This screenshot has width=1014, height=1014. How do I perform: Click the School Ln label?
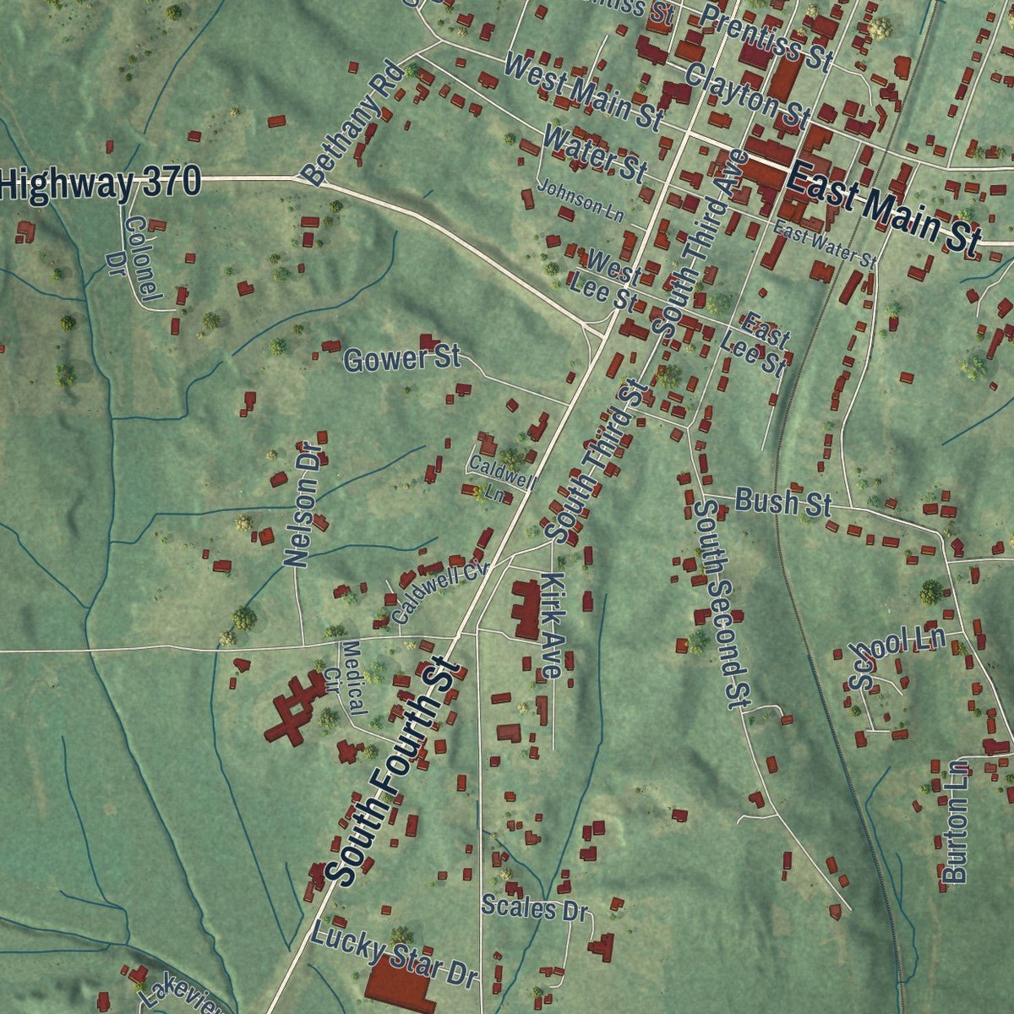point(897,657)
